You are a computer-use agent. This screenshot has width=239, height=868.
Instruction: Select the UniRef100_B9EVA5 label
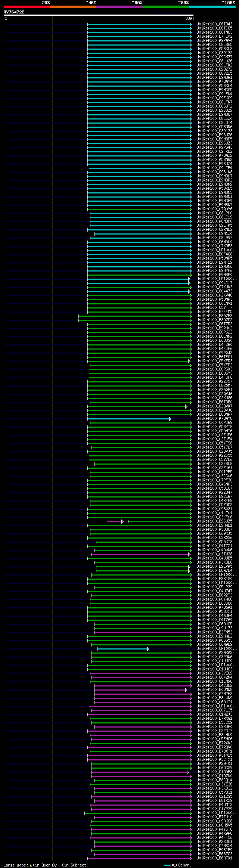pyautogui.click(x=214, y=567)
